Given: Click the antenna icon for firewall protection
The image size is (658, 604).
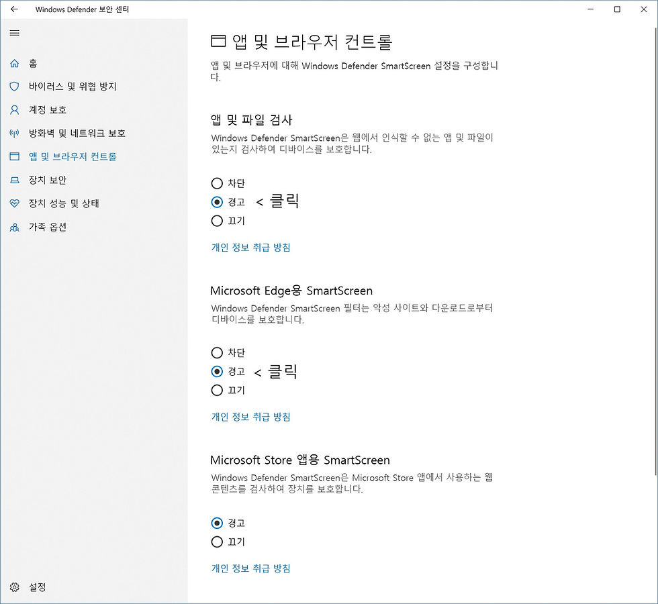Looking at the screenshot, I should [x=14, y=134].
